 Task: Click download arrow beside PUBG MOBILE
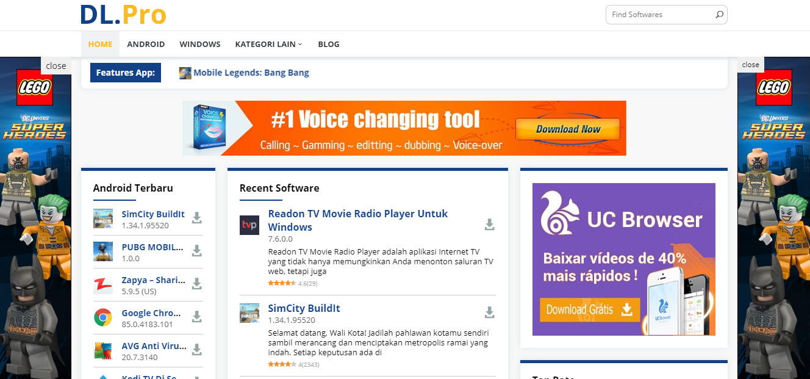[x=196, y=251]
